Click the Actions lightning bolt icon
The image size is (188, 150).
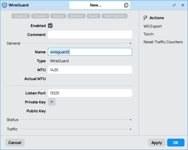[x=145, y=18]
